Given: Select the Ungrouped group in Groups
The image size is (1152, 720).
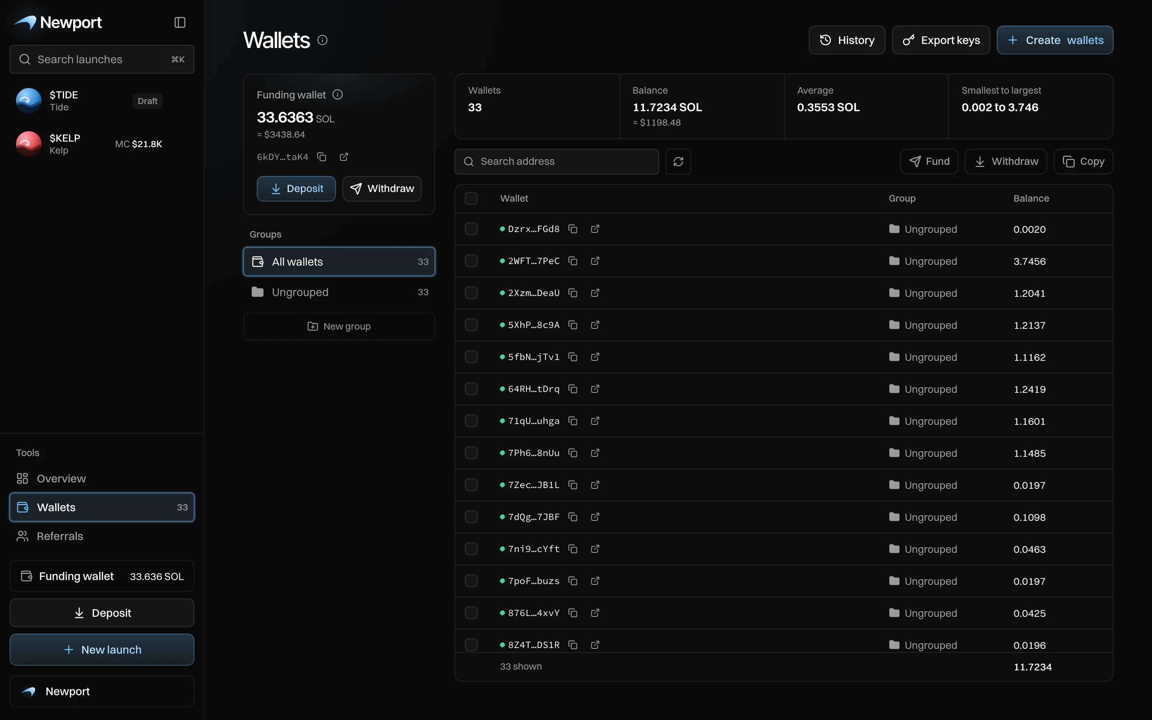Looking at the screenshot, I should pyautogui.click(x=339, y=292).
